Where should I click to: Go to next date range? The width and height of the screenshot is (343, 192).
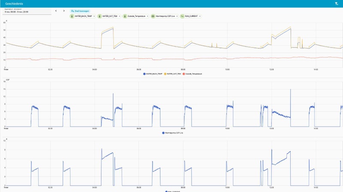64,11
